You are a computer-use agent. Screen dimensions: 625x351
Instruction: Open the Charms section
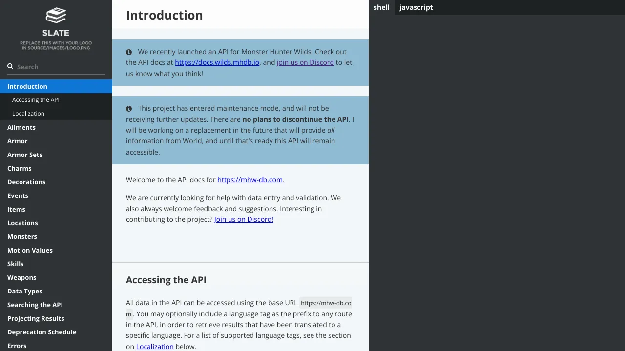(x=56, y=168)
